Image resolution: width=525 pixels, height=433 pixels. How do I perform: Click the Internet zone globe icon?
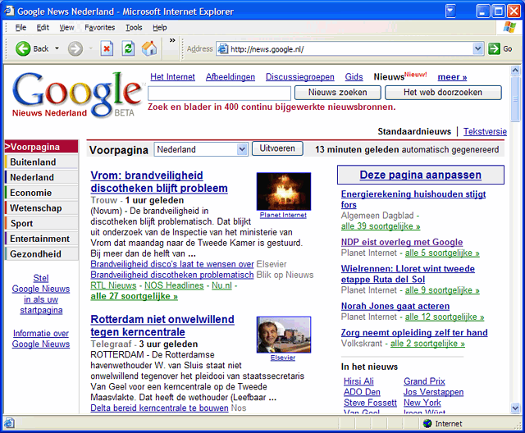[x=427, y=423]
